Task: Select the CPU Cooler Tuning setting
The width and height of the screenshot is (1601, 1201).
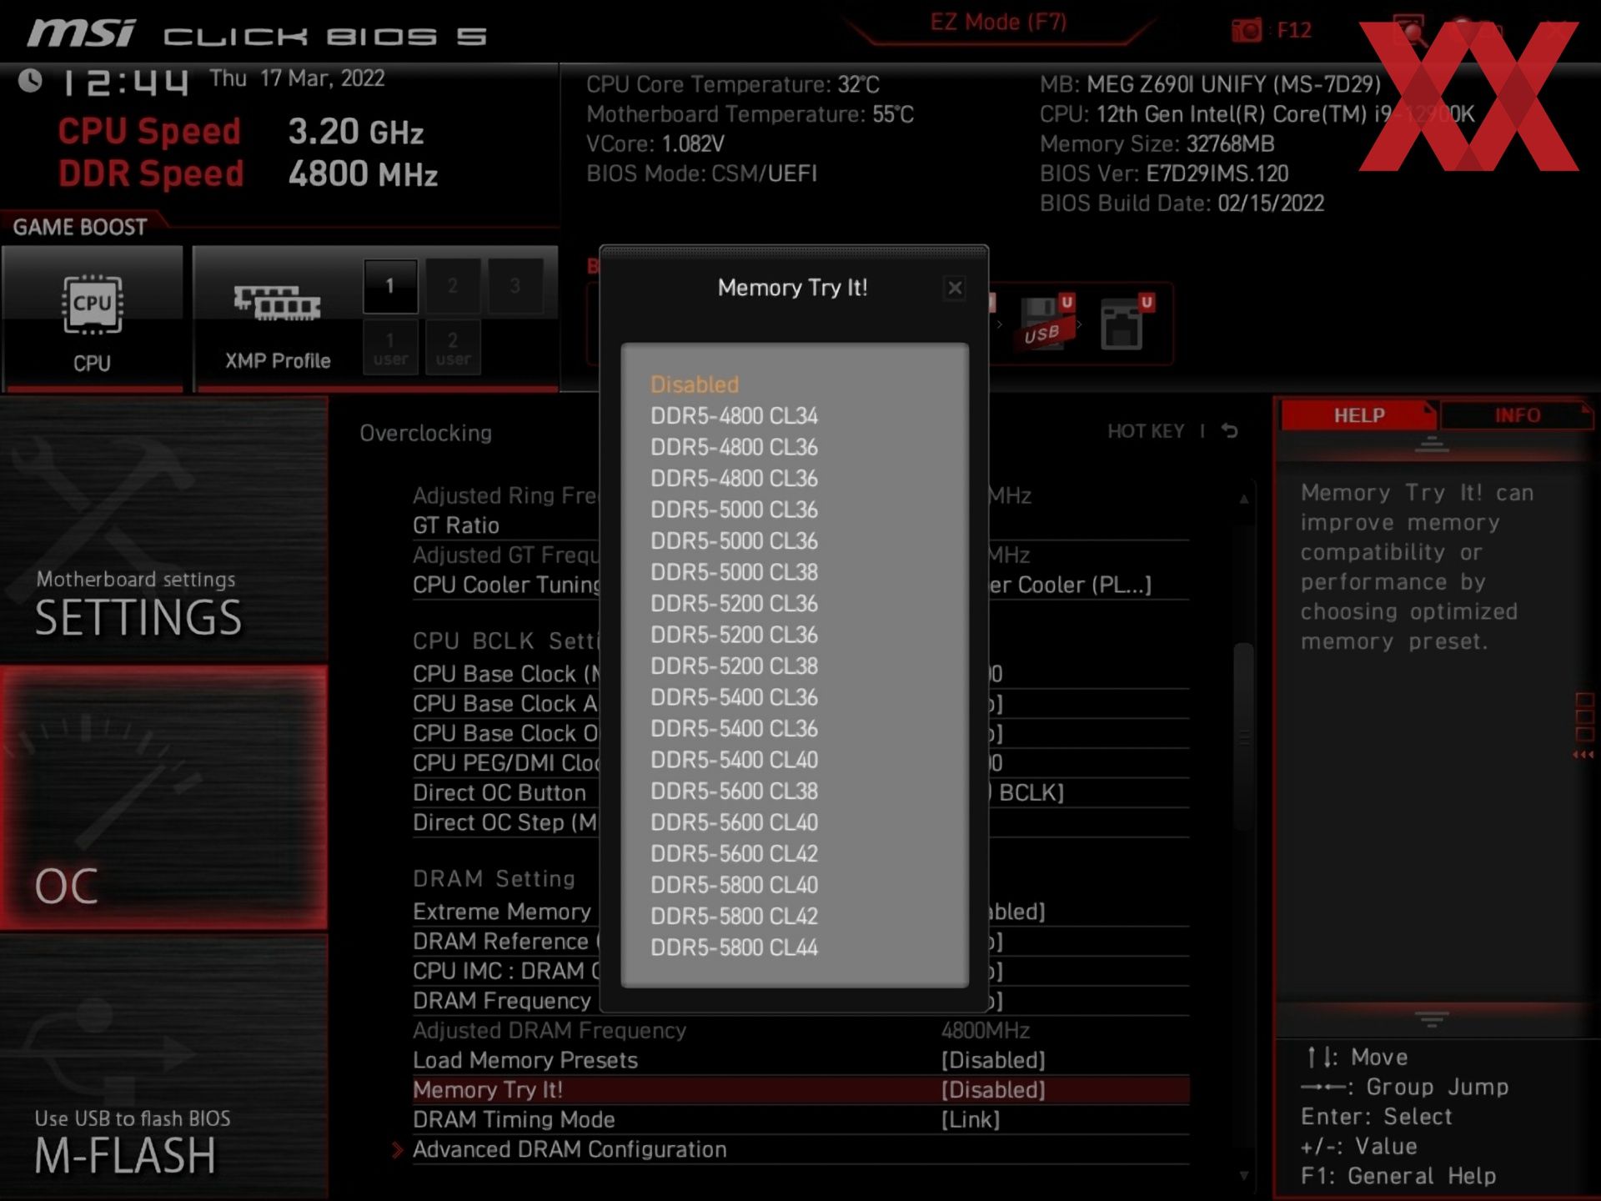Action: (x=505, y=585)
